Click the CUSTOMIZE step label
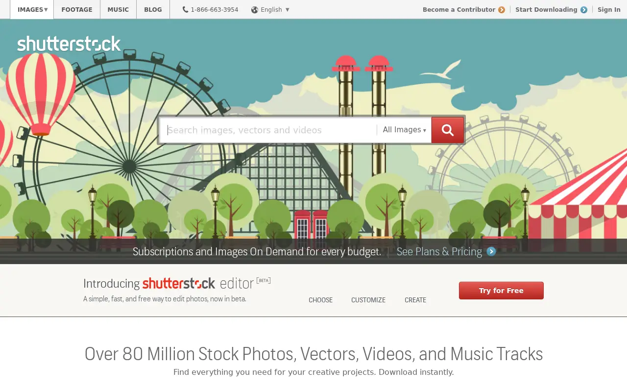Screen dimensions: 627x392 click(368, 300)
